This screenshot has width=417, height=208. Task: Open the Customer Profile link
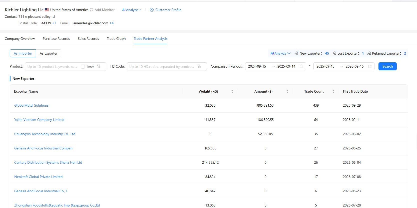tap(168, 10)
